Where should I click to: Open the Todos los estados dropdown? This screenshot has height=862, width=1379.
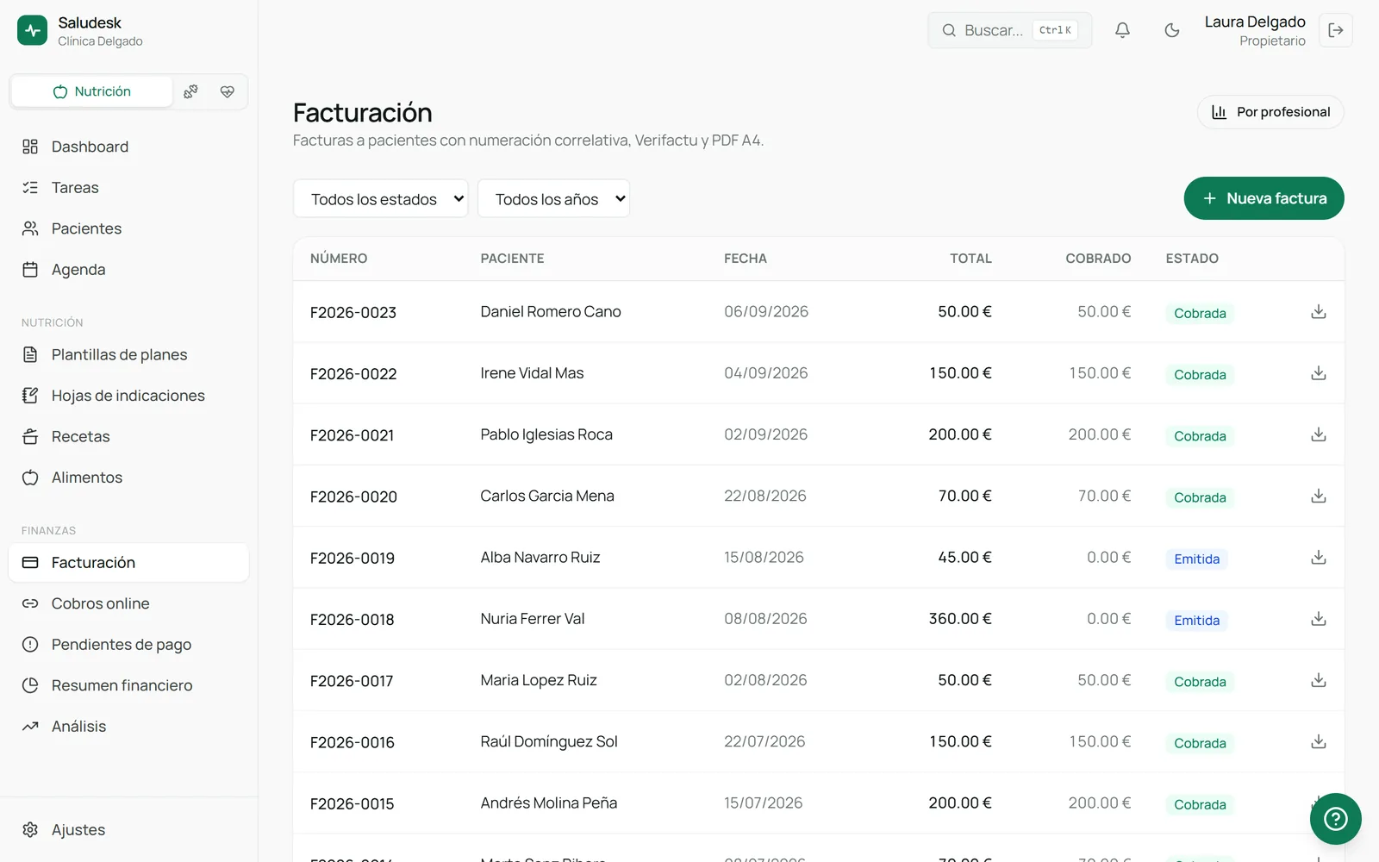(x=381, y=199)
